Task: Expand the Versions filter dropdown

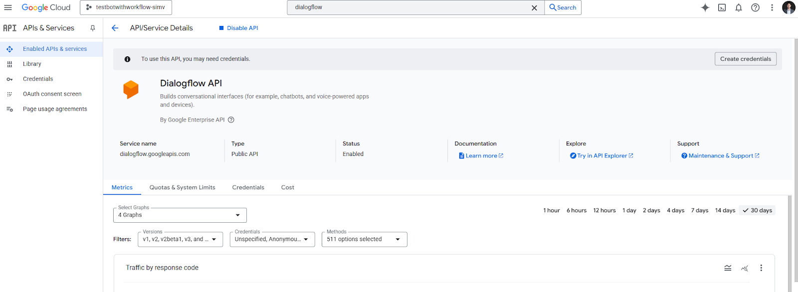Action: point(180,239)
